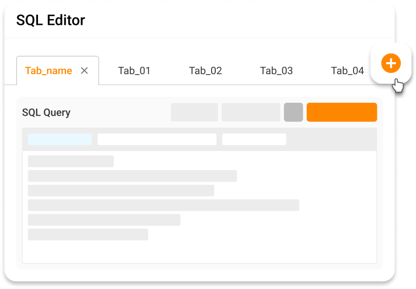416x289 pixels.
Task: Click the second placeholder line in query editor
Action: tap(133, 176)
